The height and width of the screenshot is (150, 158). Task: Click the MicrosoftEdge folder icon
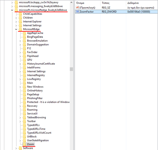[20, 29]
